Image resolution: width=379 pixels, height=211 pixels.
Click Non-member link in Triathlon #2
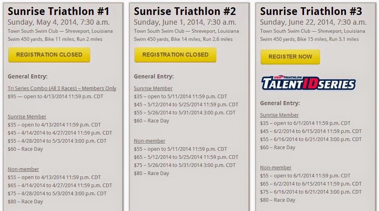150,141
